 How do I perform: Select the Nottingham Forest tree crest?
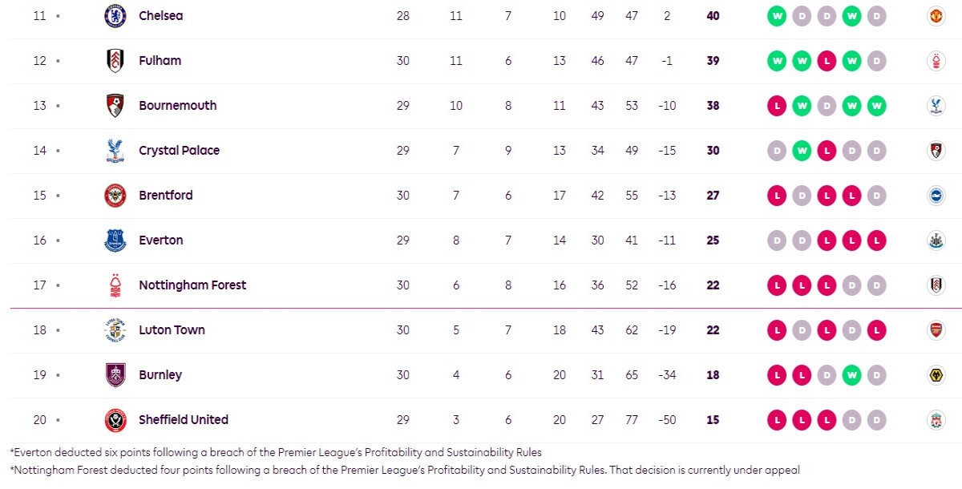(115, 285)
